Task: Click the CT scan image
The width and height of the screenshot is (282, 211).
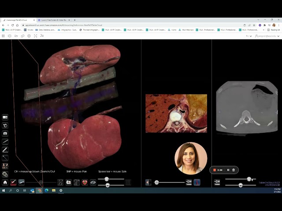Action: click(x=247, y=107)
